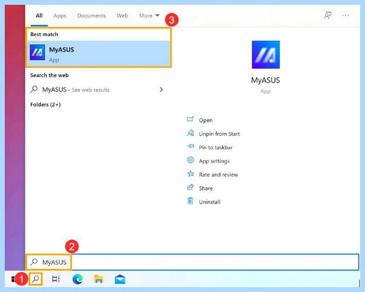Switch to the Apps tab
This screenshot has width=365, height=292.
(60, 16)
